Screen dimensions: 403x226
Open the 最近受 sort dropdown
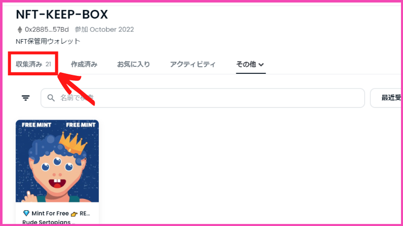(386, 98)
